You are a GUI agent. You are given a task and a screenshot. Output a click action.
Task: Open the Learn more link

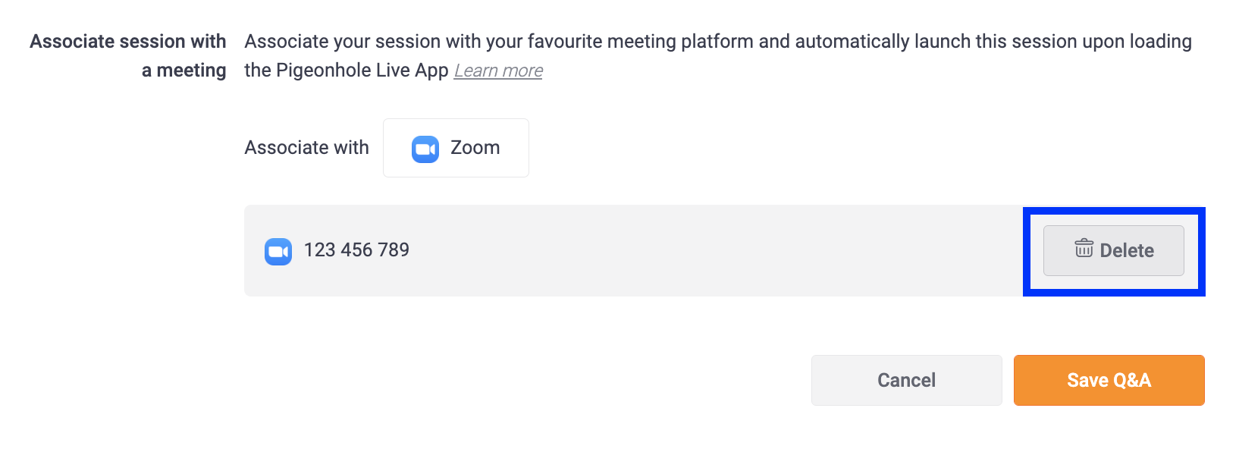pyautogui.click(x=498, y=71)
